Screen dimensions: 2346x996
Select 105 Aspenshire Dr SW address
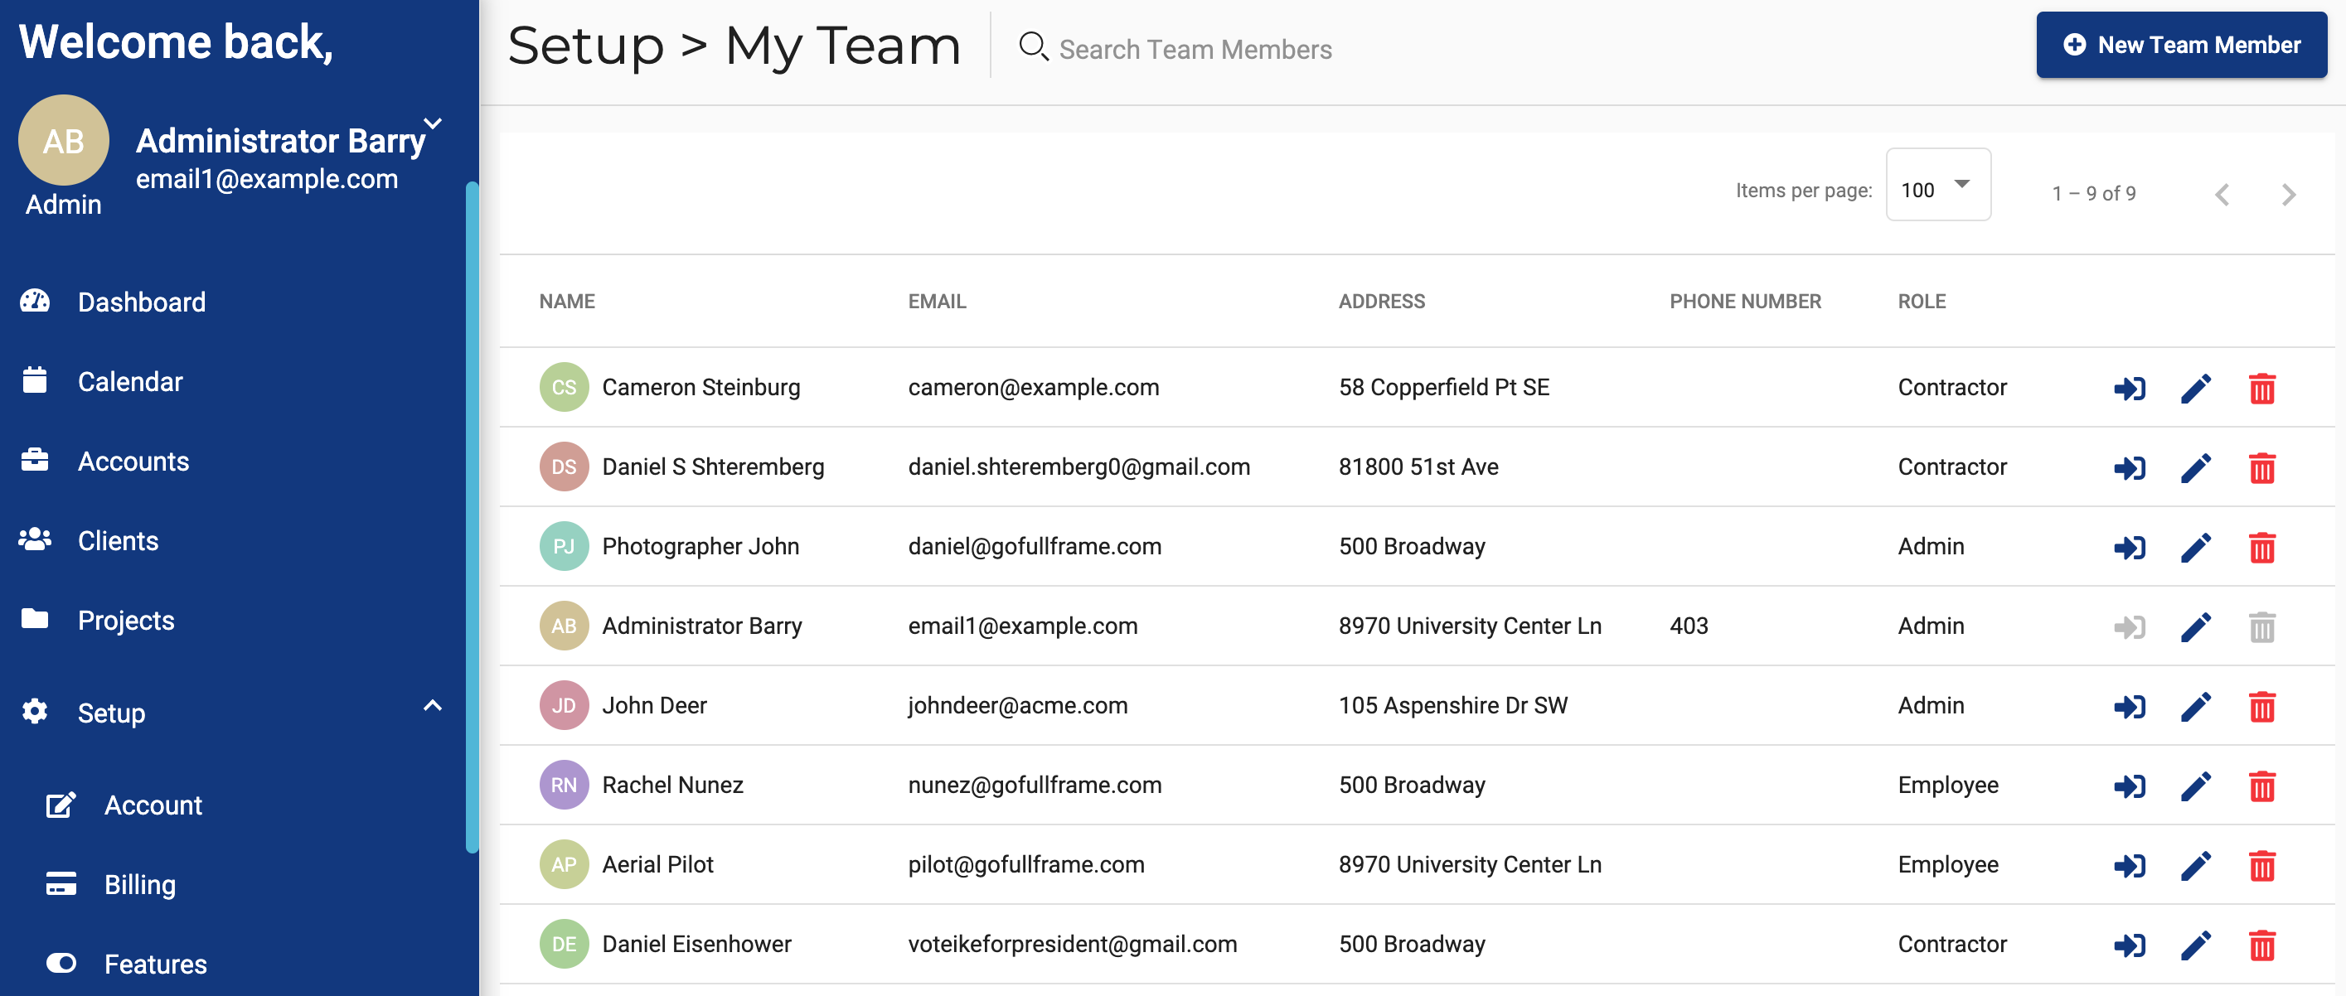click(x=1452, y=706)
